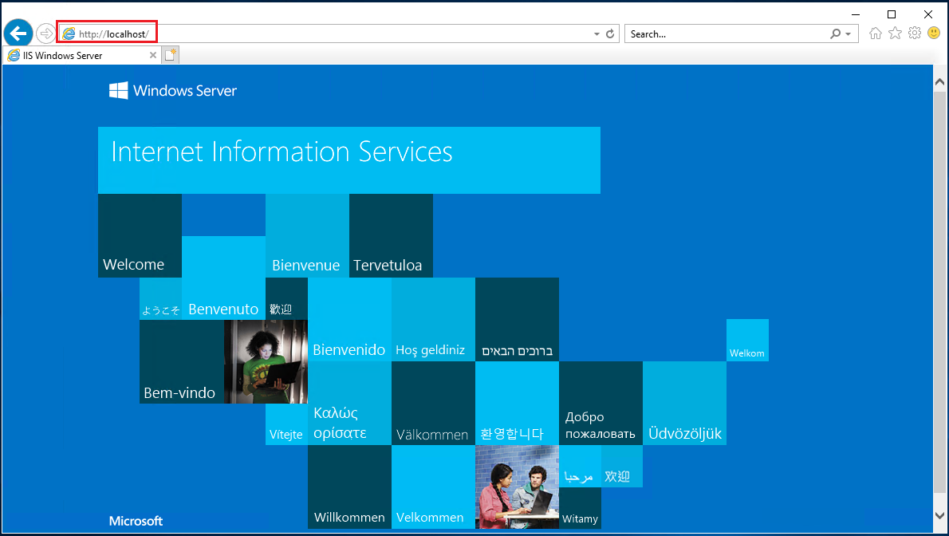
Task: Click the Microsoft logo text
Action: [136, 521]
